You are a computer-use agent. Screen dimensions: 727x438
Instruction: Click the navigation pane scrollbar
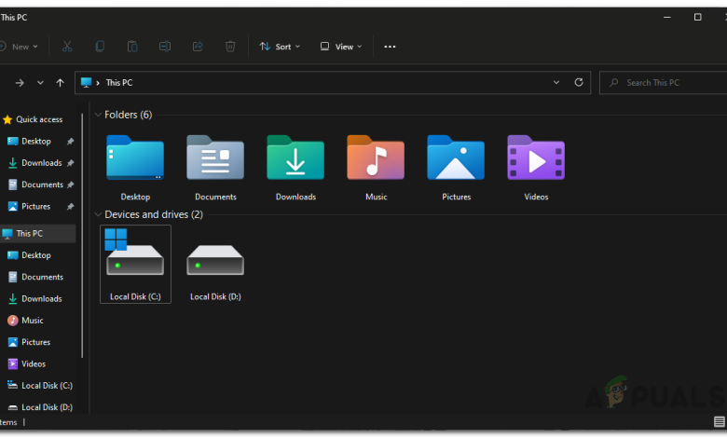tap(82, 236)
